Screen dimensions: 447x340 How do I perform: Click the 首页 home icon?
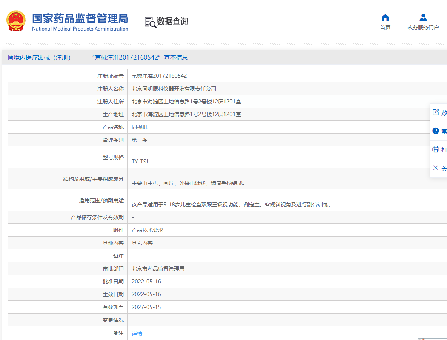point(385,17)
